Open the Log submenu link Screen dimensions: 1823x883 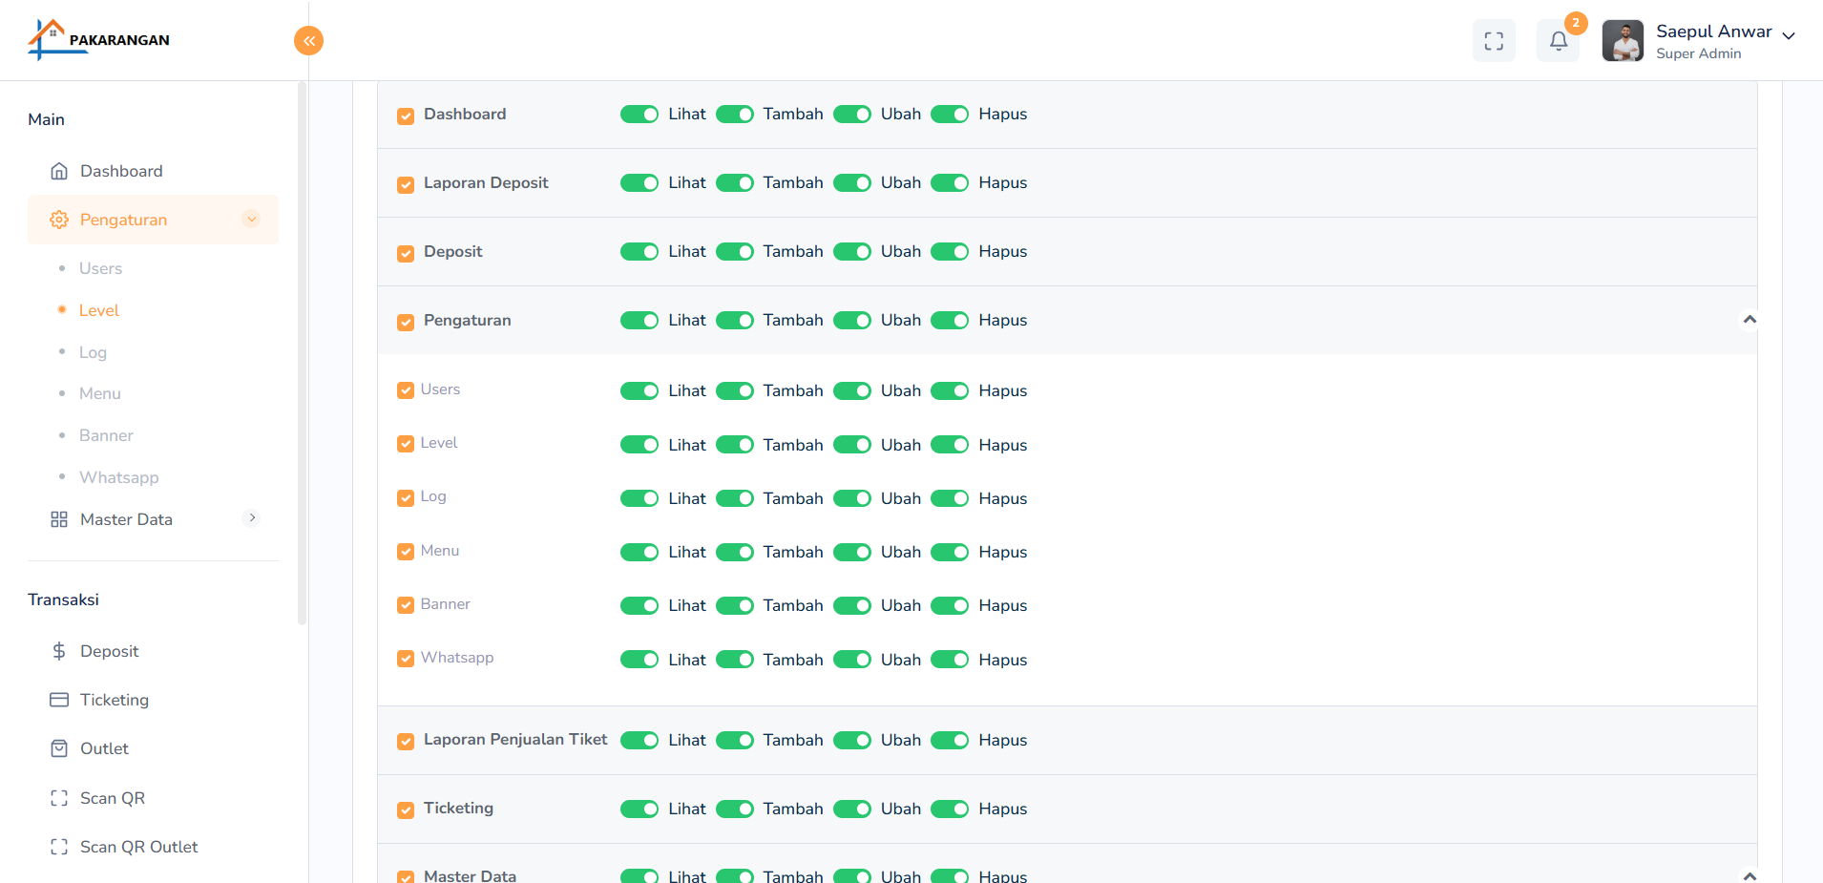click(93, 352)
